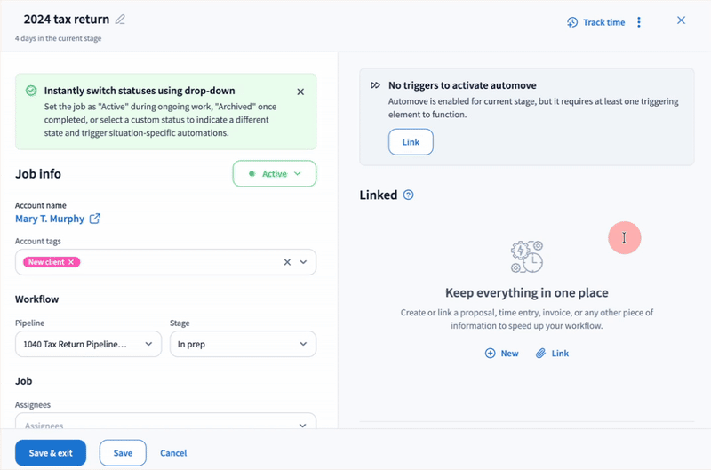Open the Stage dropdown showing In prep
This screenshot has width=711, height=470.
(243, 344)
